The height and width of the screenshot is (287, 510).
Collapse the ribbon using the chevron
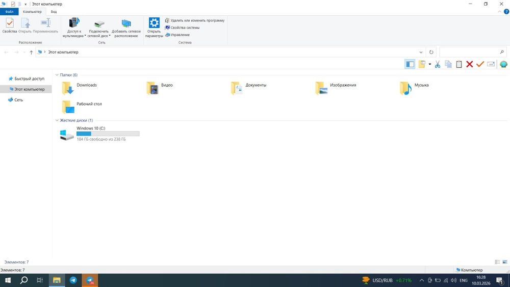click(500, 12)
